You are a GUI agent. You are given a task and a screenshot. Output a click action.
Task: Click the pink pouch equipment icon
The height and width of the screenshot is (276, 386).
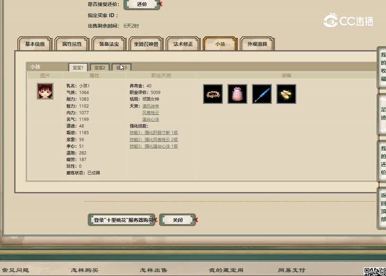click(237, 94)
